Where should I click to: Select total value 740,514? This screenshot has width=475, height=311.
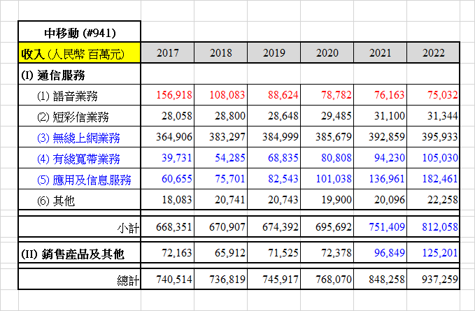174,280
